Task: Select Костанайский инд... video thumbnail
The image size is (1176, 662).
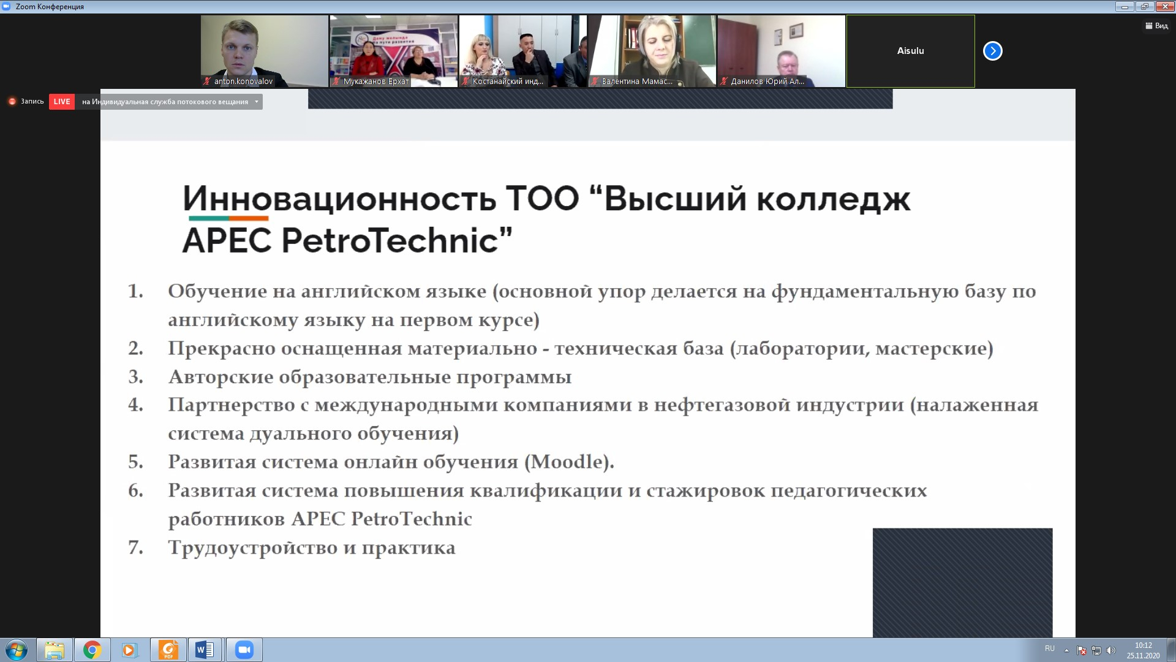Action: [523, 51]
